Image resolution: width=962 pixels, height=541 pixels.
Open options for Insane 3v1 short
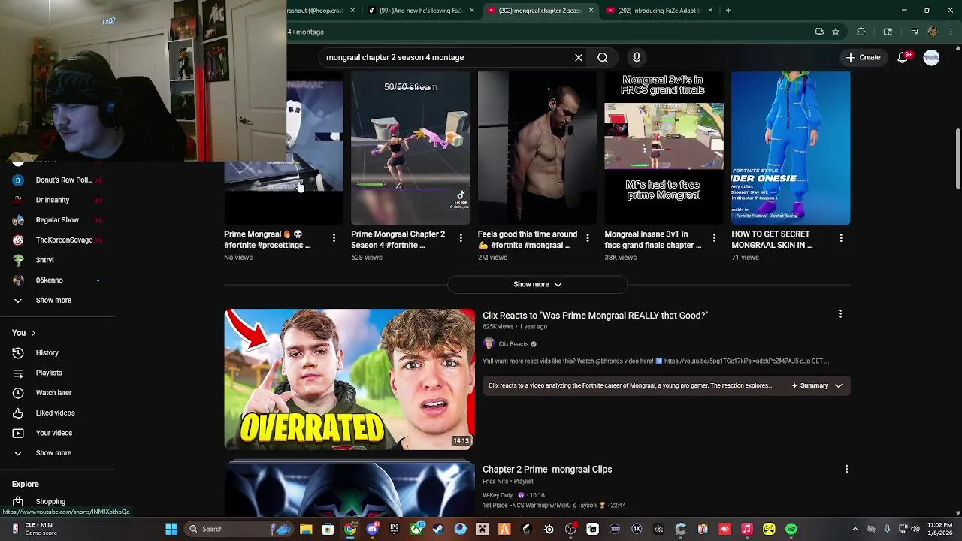(714, 238)
